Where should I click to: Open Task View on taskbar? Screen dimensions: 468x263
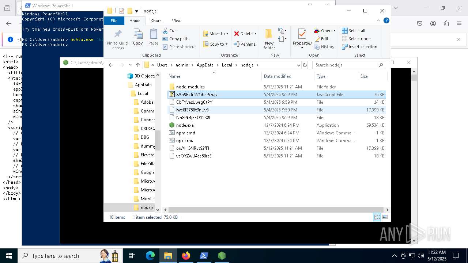pos(132,256)
